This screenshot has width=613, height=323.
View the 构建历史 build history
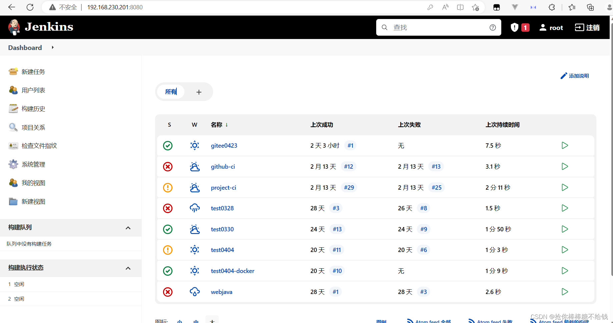(33, 108)
